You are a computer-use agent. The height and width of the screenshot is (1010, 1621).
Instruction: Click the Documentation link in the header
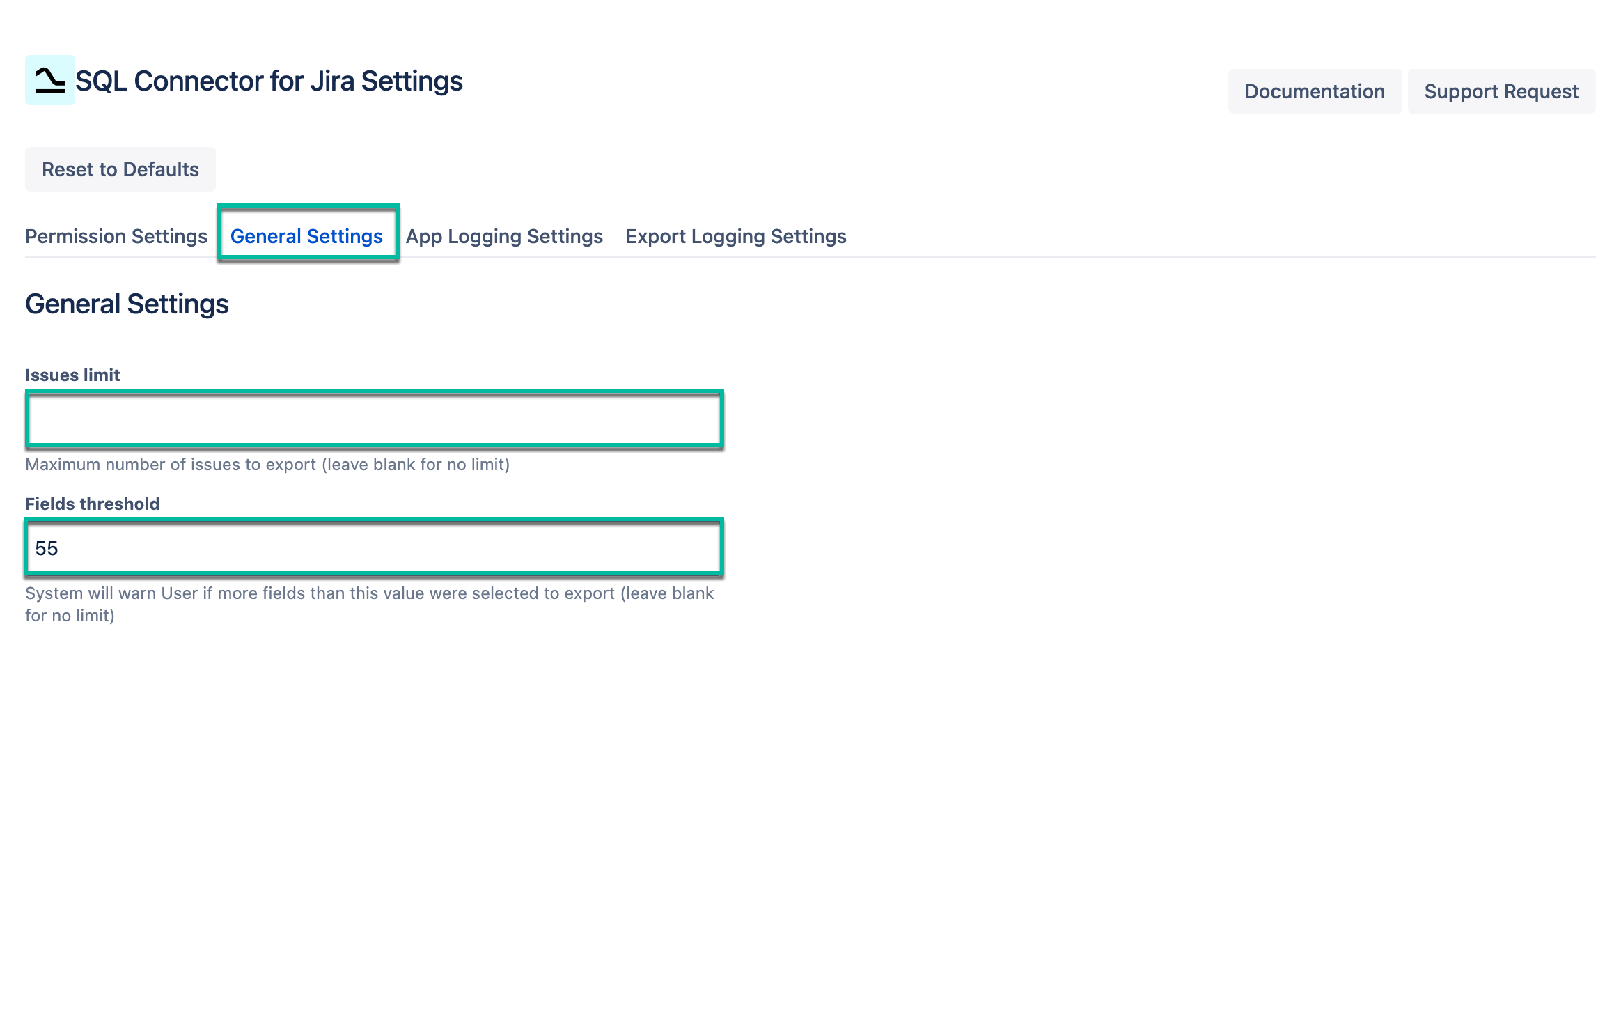pyautogui.click(x=1315, y=91)
